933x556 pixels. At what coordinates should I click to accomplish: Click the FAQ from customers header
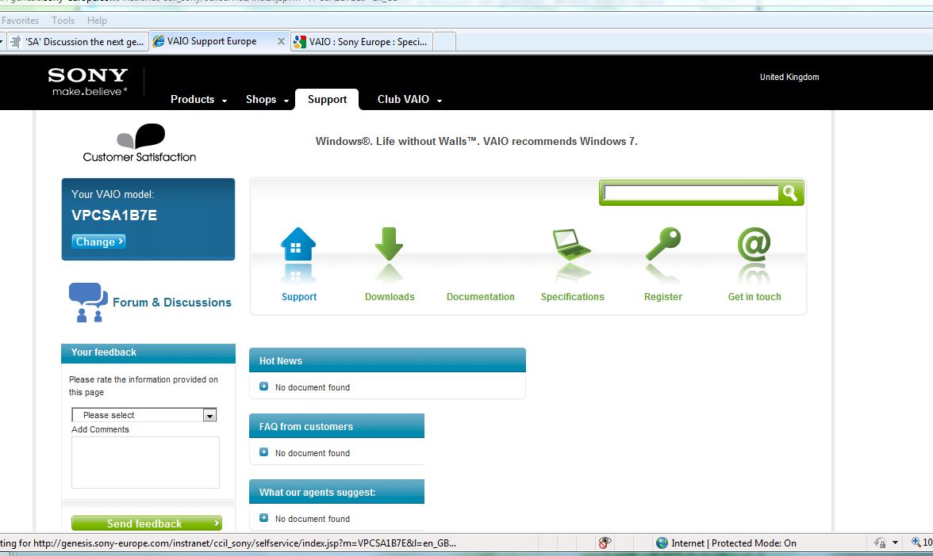pyautogui.click(x=336, y=426)
